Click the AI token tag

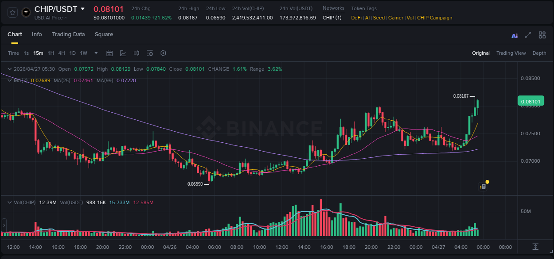pyautogui.click(x=367, y=18)
